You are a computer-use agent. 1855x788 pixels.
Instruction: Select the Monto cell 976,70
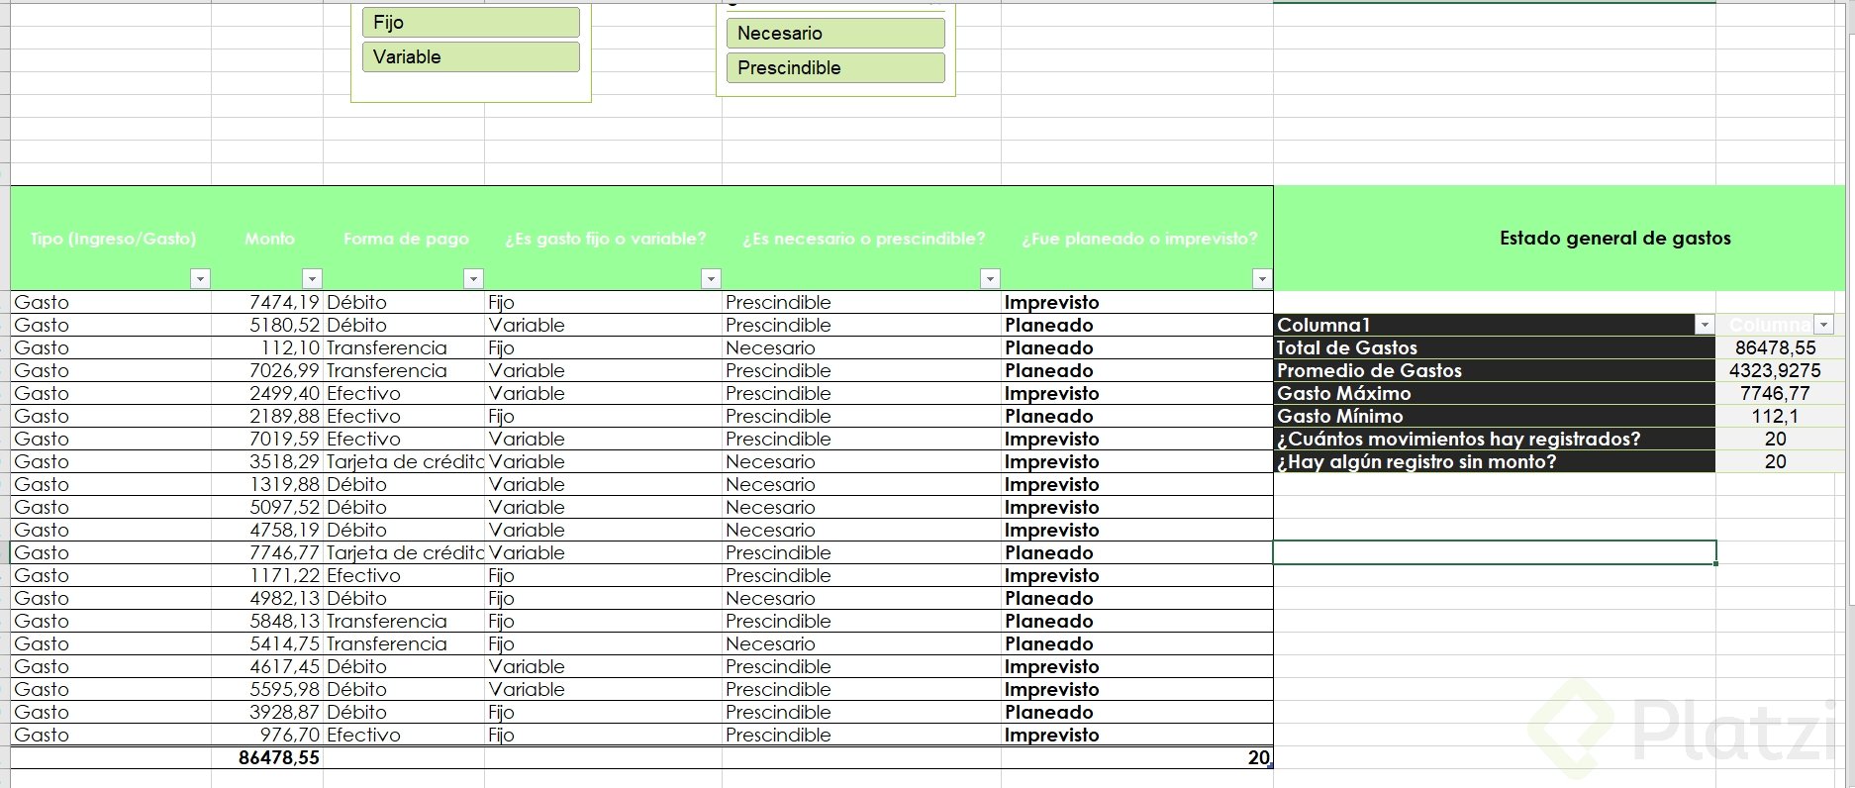pos(267,735)
